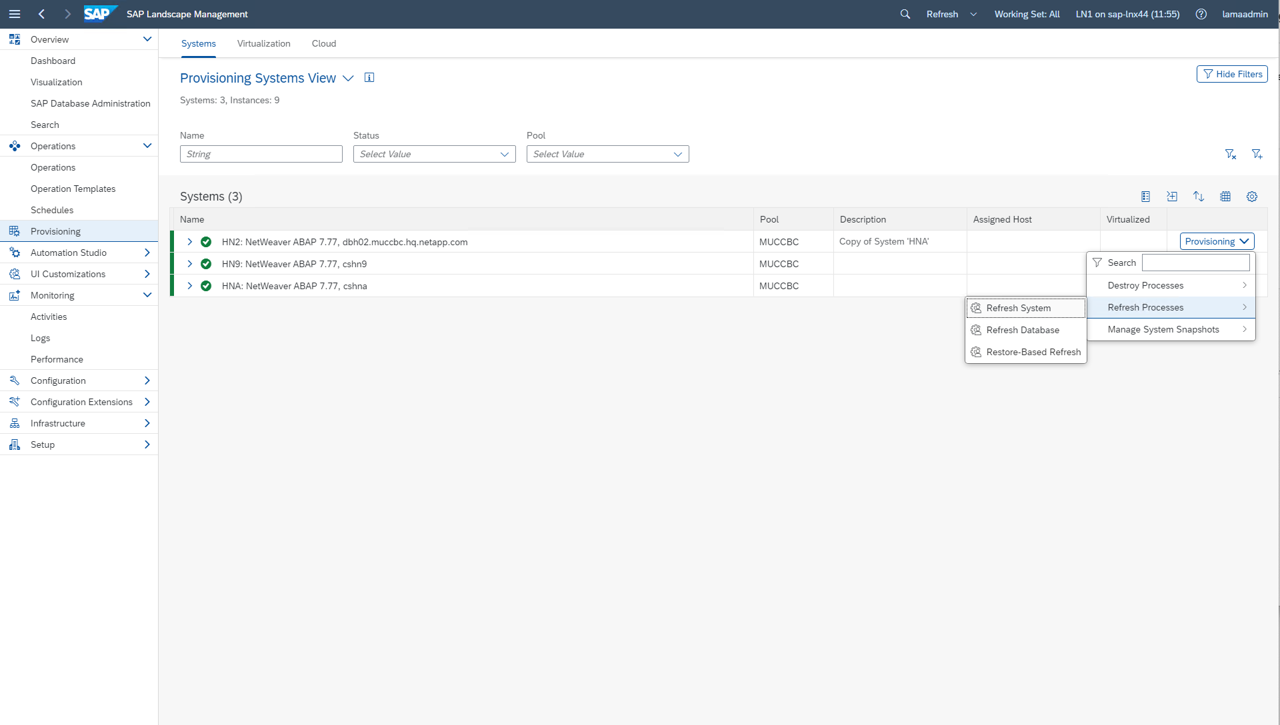Click the Name filter input field
This screenshot has height=725, width=1280.
click(x=261, y=155)
